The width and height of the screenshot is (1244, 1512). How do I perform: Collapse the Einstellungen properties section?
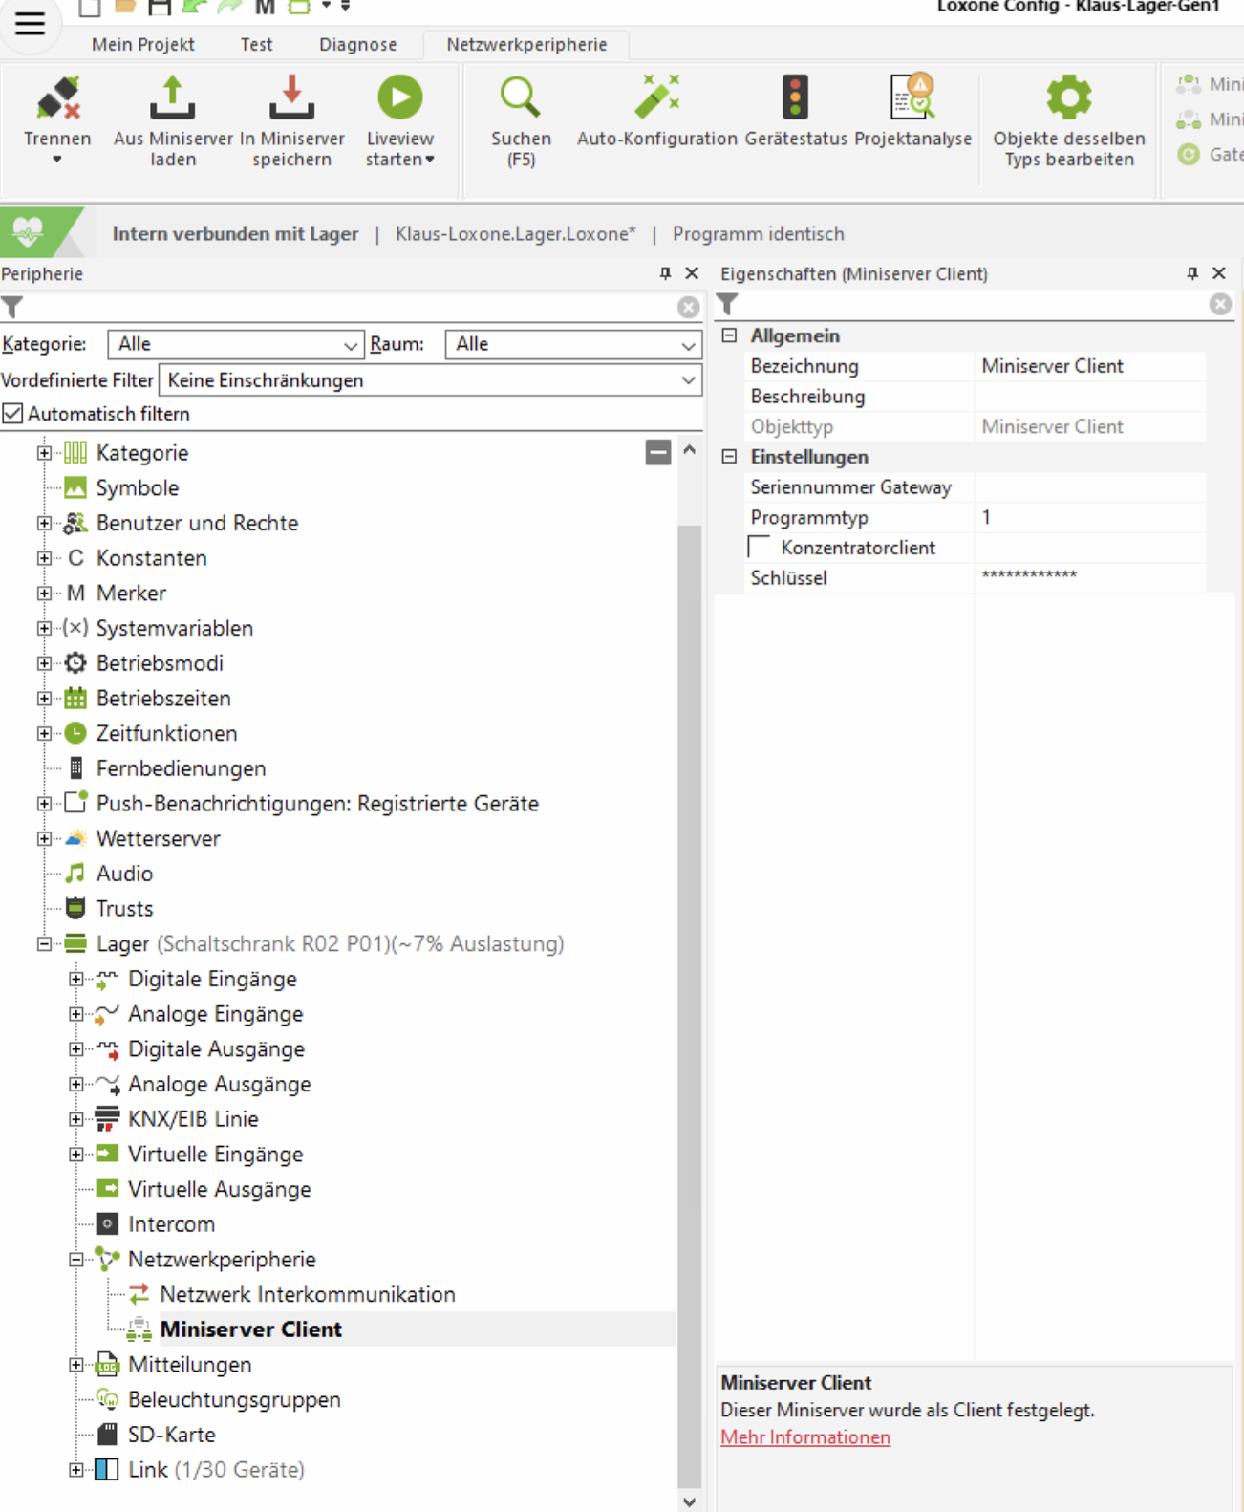(730, 457)
